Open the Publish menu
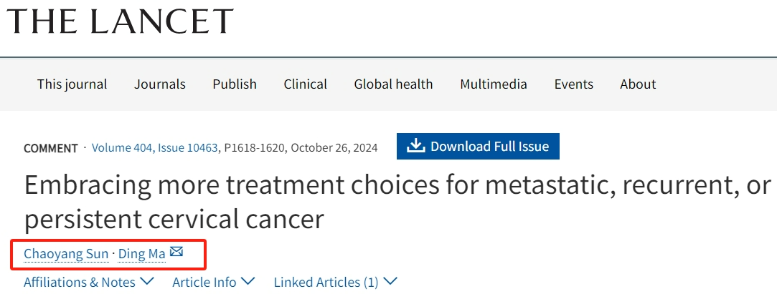Screen dimensions: 777x294 [234, 84]
